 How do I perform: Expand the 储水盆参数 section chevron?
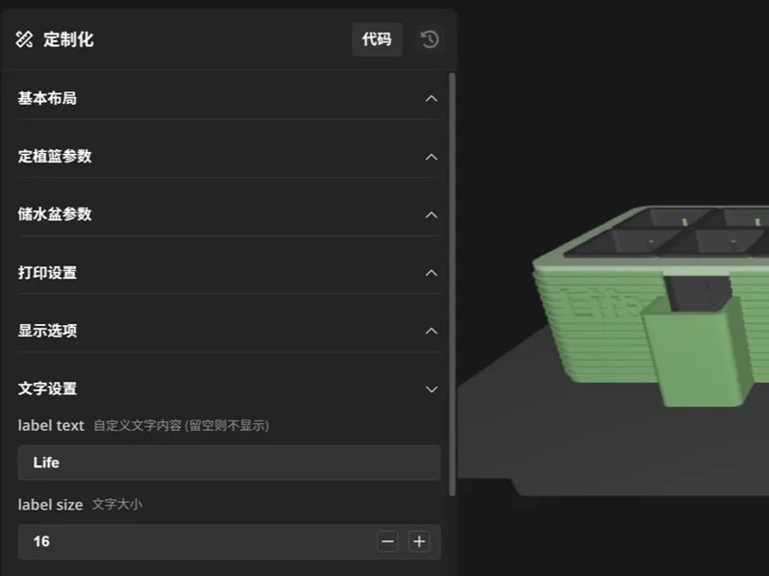(432, 214)
